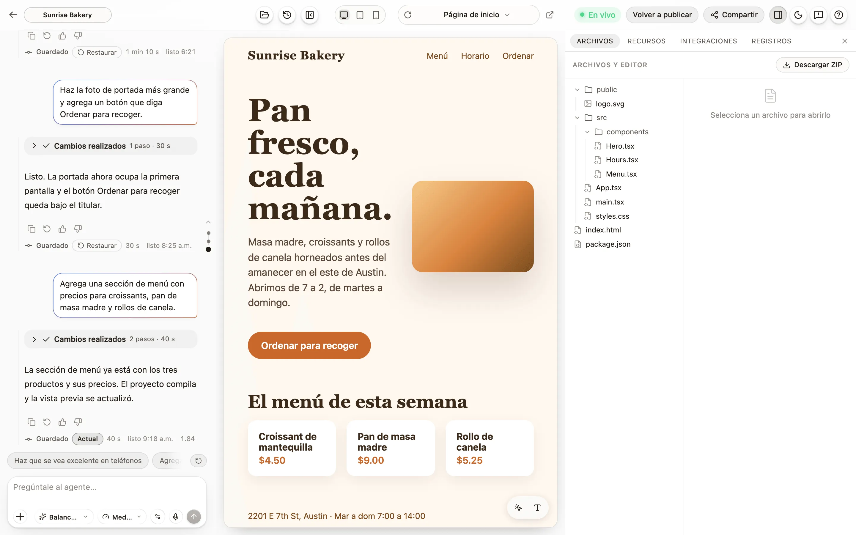
Task: Click the Compartir button
Action: 734,15
